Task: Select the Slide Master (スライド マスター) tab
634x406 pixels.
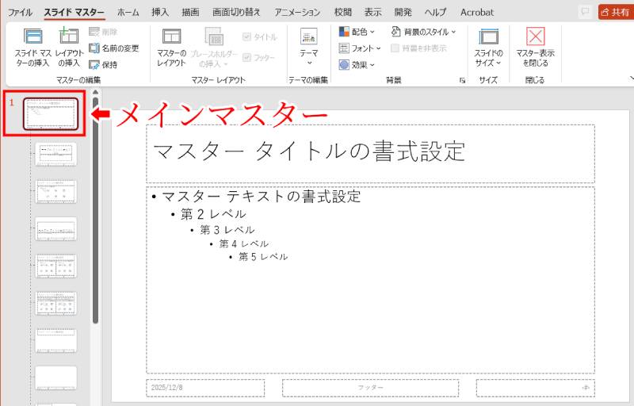Action: 74,13
